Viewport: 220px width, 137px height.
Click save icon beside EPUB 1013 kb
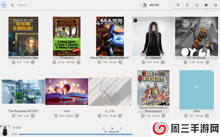pos(54,62)
